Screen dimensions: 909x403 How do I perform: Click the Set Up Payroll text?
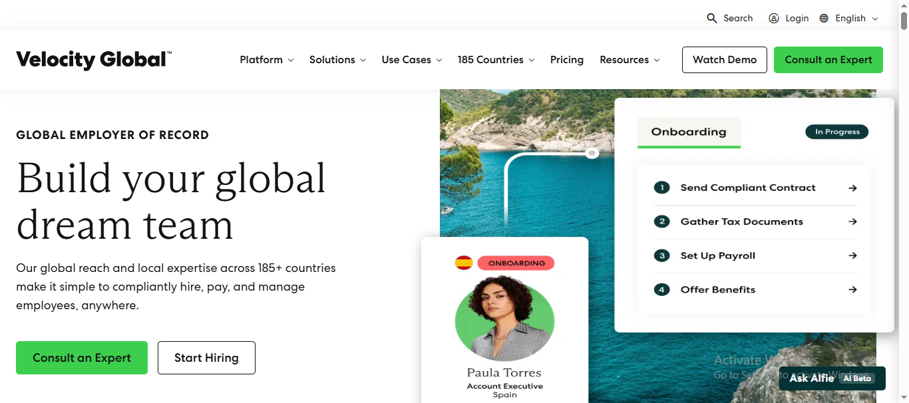[x=718, y=256]
